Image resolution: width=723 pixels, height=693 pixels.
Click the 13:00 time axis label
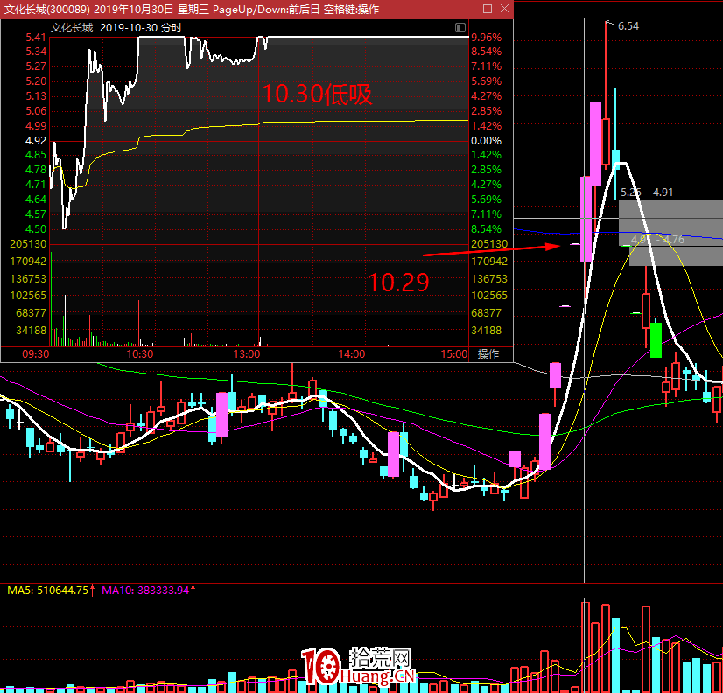(x=247, y=354)
